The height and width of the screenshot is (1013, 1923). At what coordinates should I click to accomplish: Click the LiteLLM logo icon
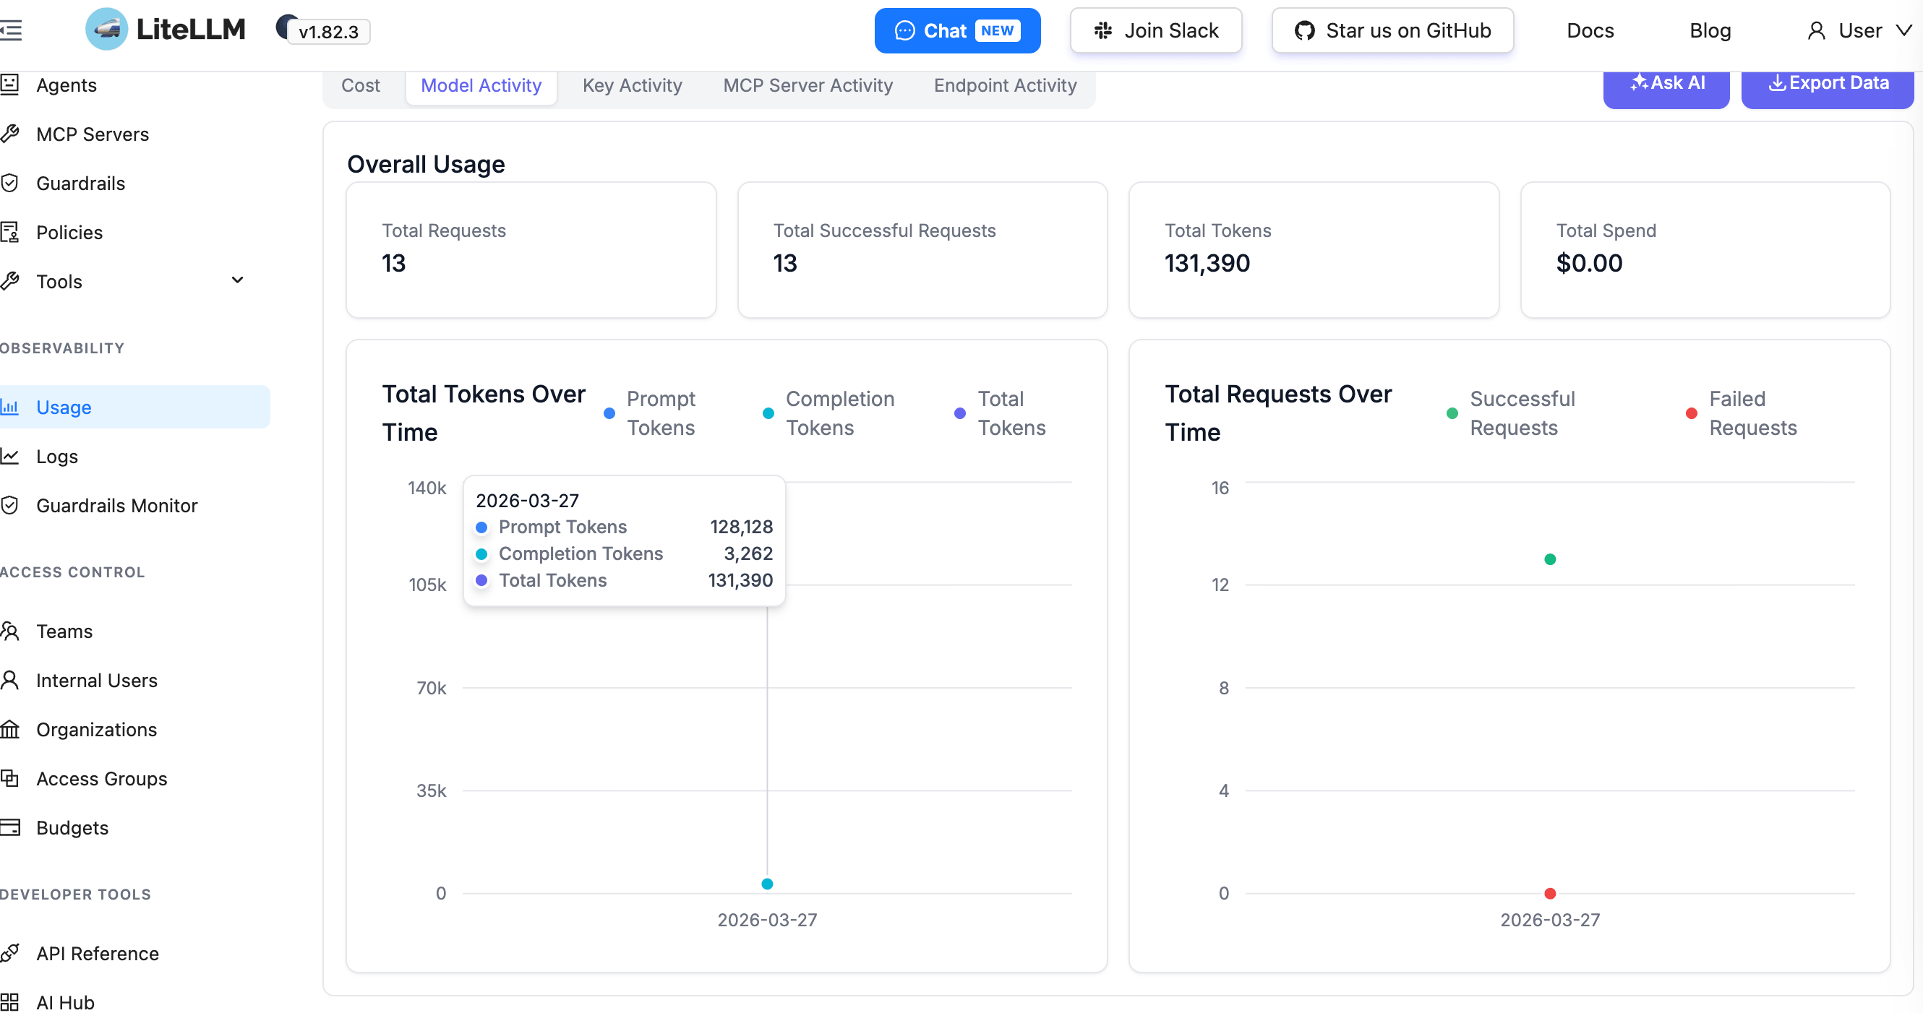[x=106, y=30]
